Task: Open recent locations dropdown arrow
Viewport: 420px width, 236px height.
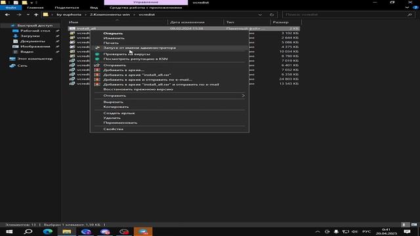Action: point(28,14)
